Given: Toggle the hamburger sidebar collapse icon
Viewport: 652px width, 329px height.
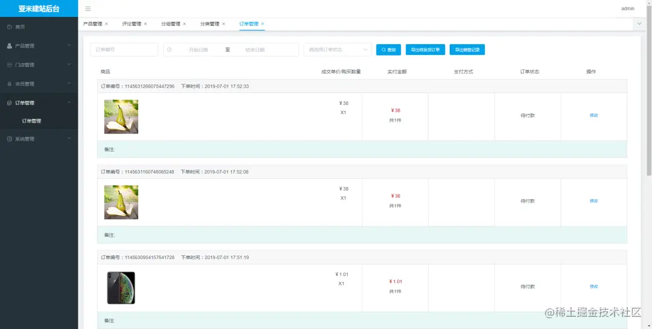Looking at the screenshot, I should click(88, 8).
